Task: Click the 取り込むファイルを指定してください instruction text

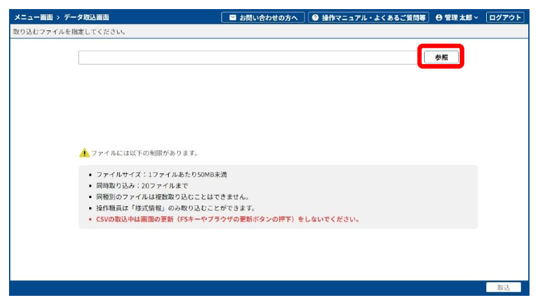Action: (70, 31)
